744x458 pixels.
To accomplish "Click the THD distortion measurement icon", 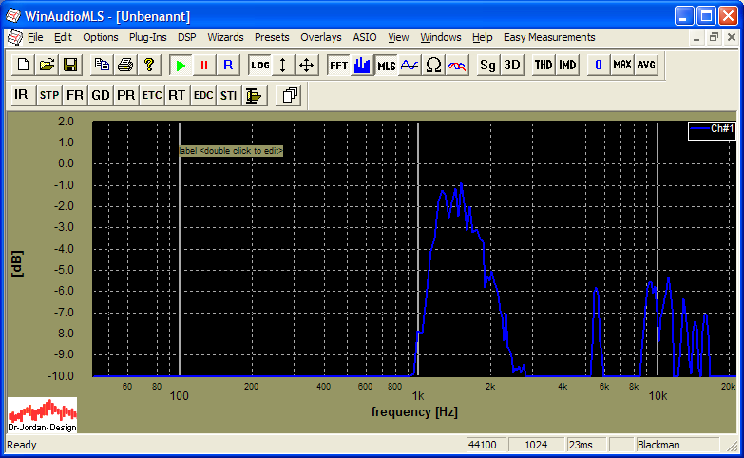I will [543, 65].
